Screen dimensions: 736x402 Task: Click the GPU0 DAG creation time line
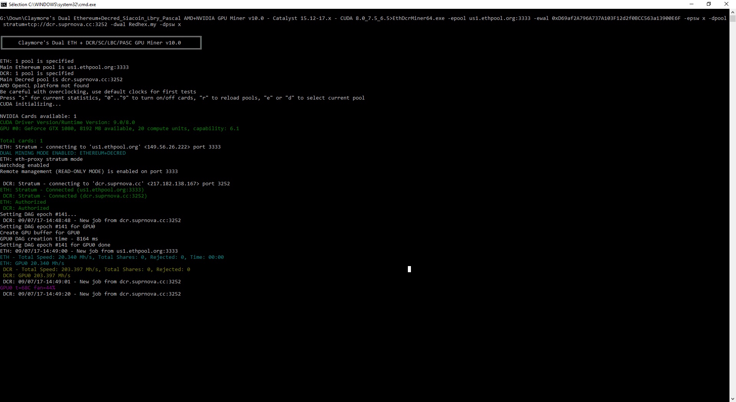[x=49, y=239]
